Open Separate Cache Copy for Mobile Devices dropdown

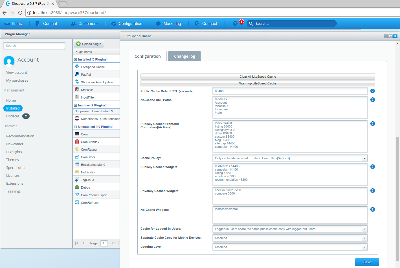click(365, 238)
